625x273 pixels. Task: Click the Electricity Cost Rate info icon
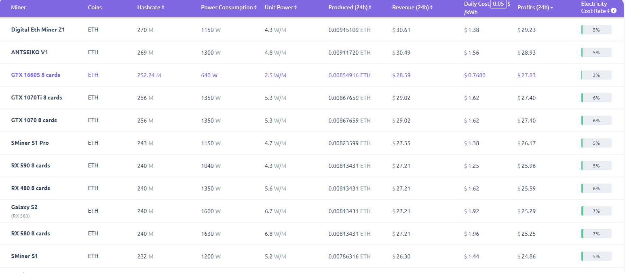(614, 11)
